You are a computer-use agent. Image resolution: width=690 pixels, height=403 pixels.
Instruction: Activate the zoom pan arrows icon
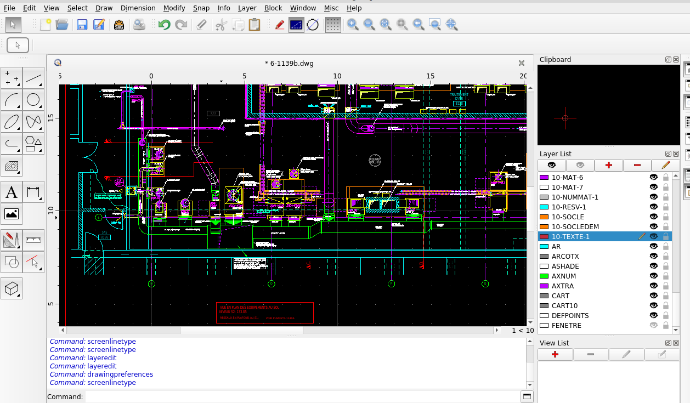[x=451, y=25]
